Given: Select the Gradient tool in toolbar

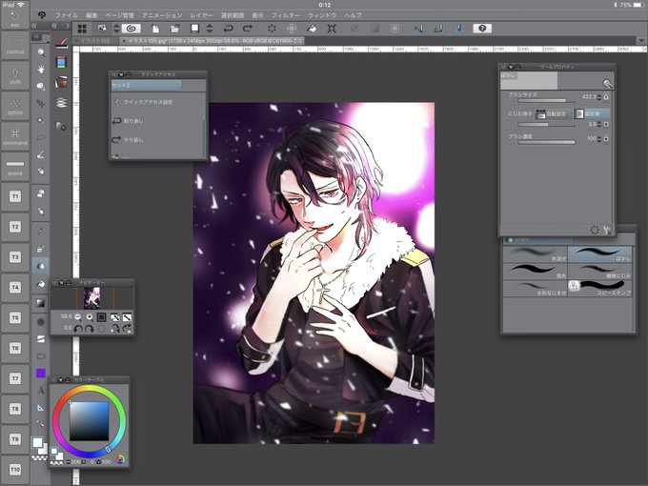Looking at the screenshot, I should point(40,303).
